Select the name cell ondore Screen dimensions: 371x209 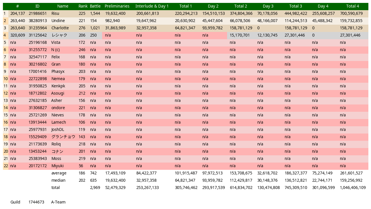click(x=58, y=108)
